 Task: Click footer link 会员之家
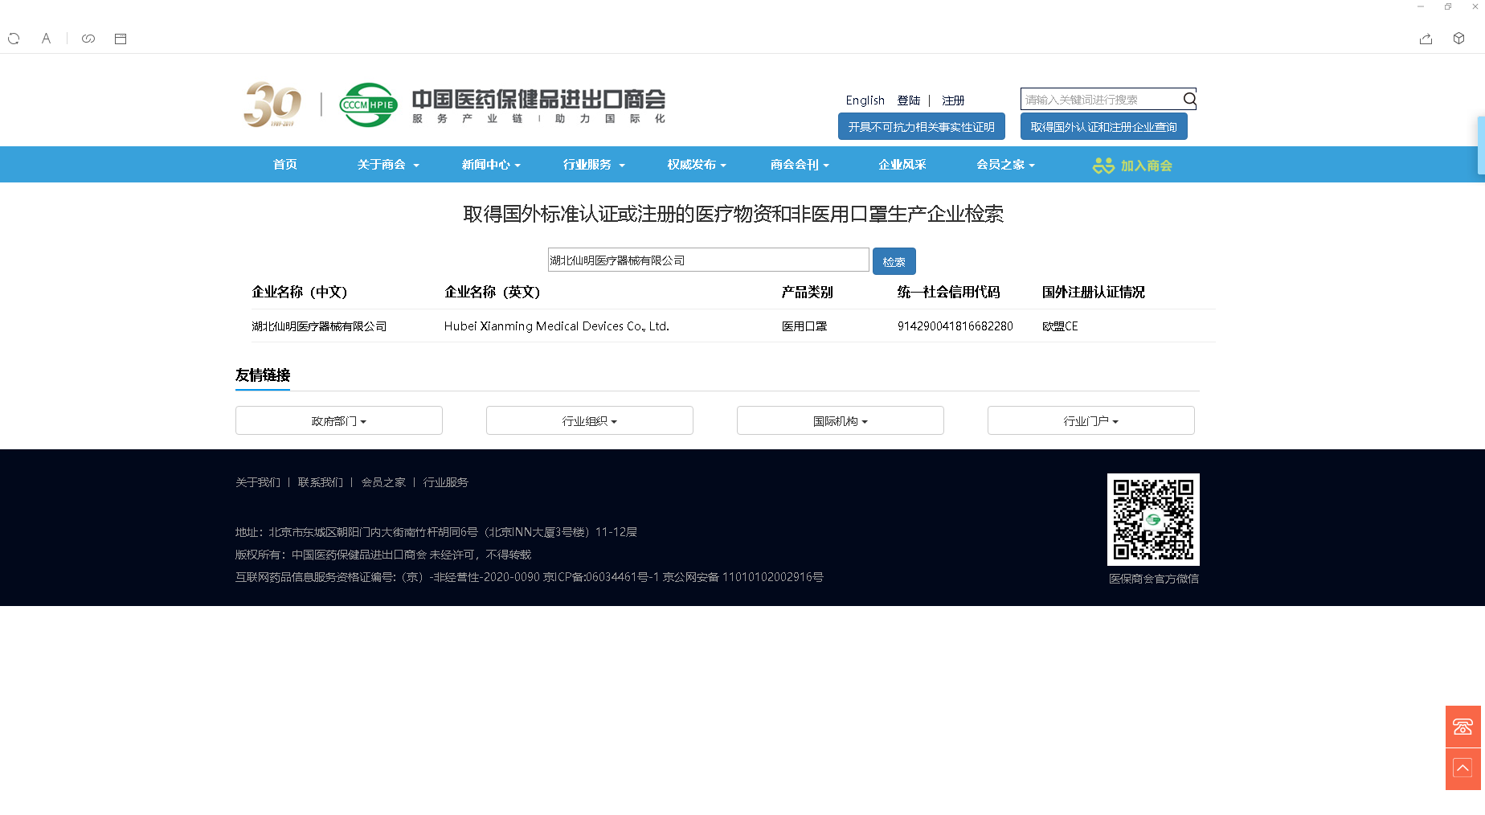coord(383,482)
